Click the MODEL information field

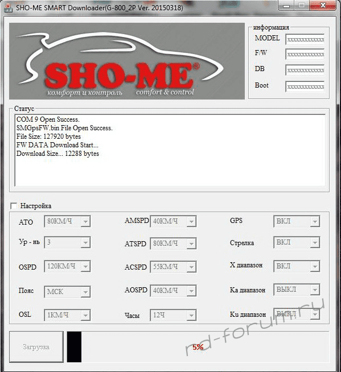305,39
